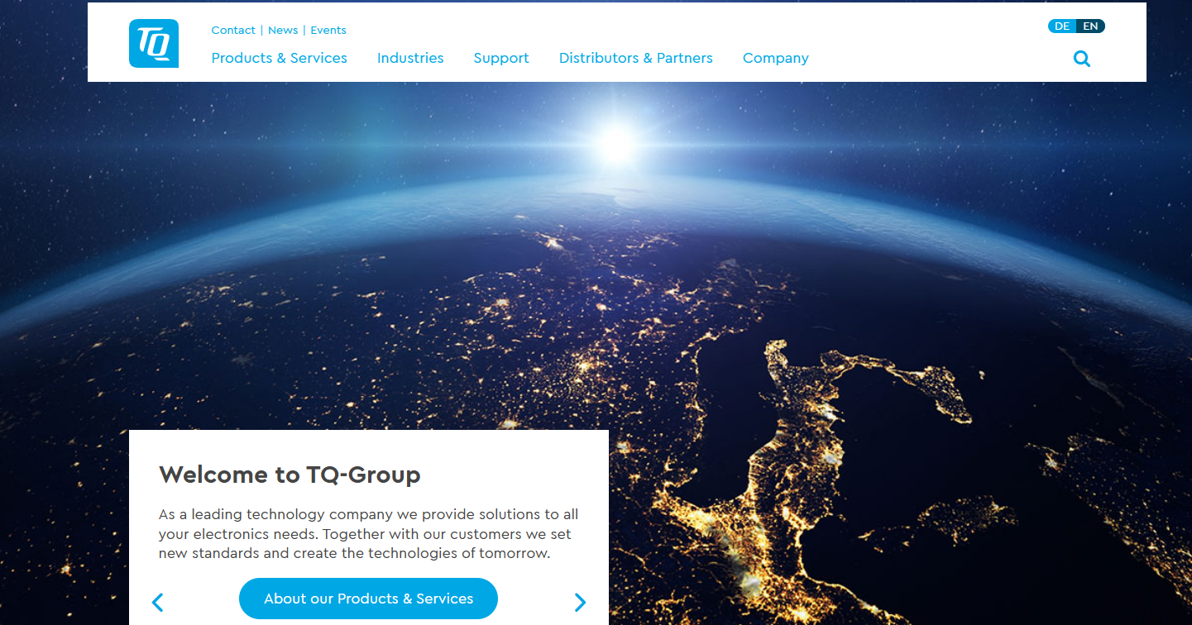Click the Welcome to TQ-Group heading

[x=290, y=475]
